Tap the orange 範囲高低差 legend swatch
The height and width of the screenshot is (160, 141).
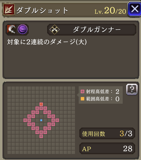(82, 99)
